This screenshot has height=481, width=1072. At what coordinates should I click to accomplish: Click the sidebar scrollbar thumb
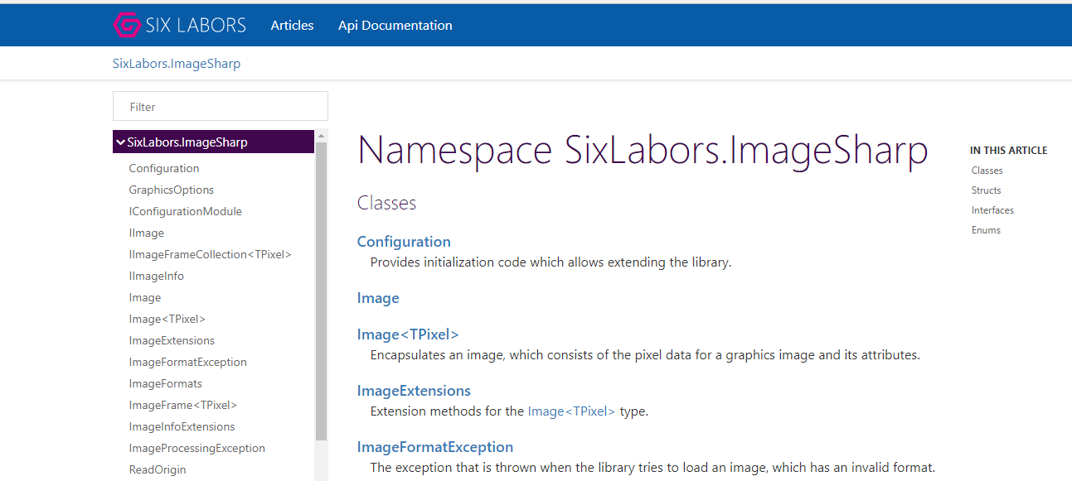tap(322, 290)
